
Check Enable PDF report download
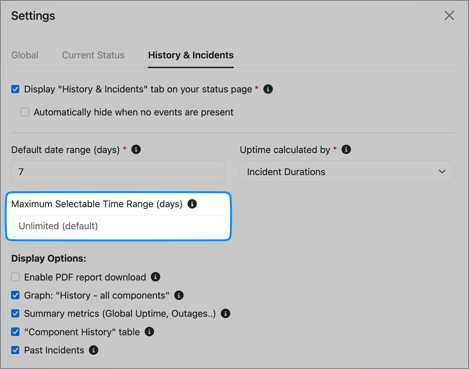tap(15, 277)
